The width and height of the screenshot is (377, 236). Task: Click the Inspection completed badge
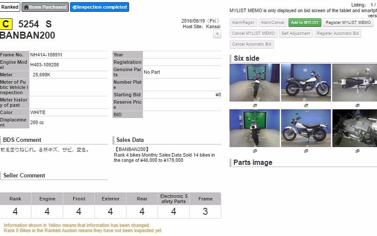tap(100, 7)
